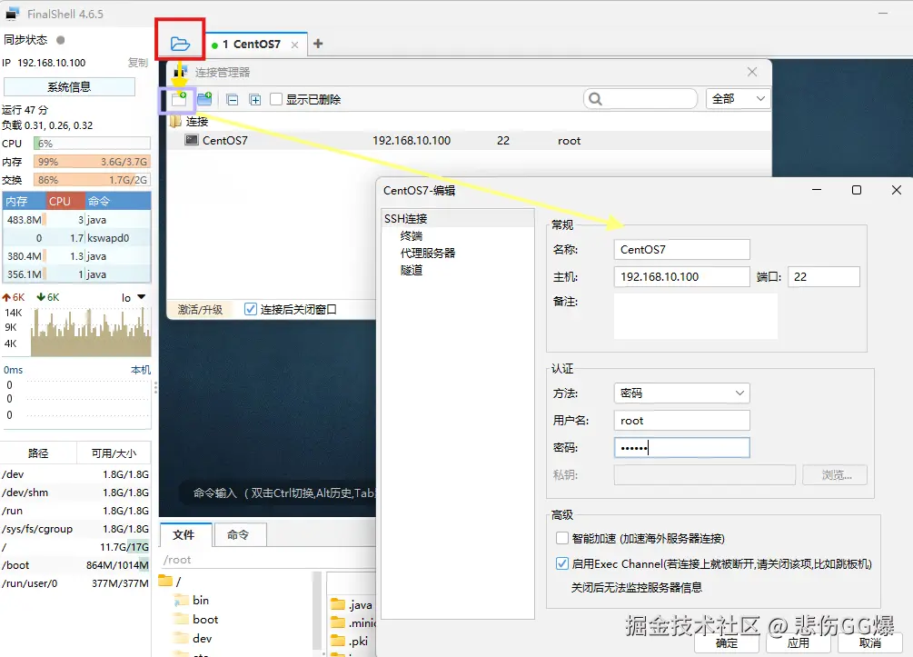Screen dimensions: 913x657
Task: Toggle close window after connecting checkbox
Action: point(251,309)
